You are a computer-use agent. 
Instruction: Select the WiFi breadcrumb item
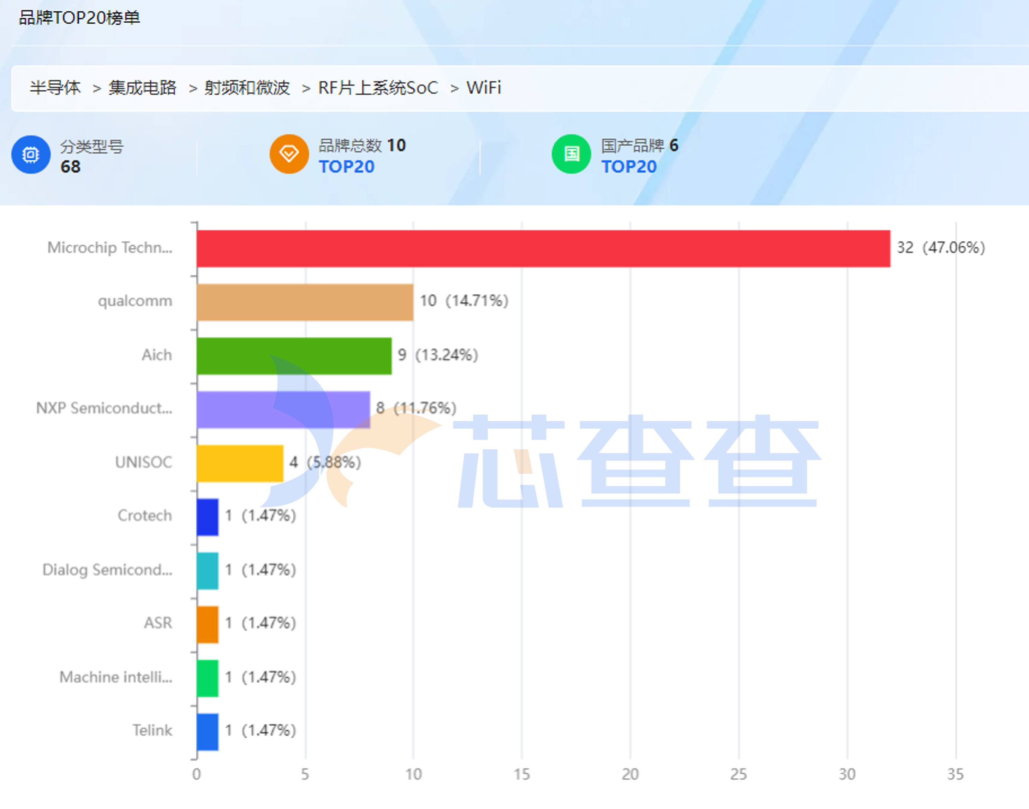[484, 88]
